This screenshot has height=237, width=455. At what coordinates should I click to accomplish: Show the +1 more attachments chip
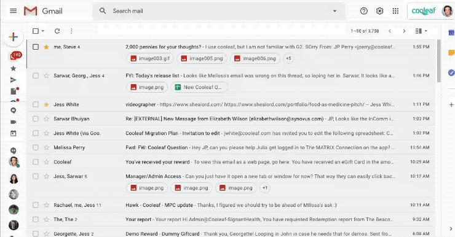tap(265, 188)
